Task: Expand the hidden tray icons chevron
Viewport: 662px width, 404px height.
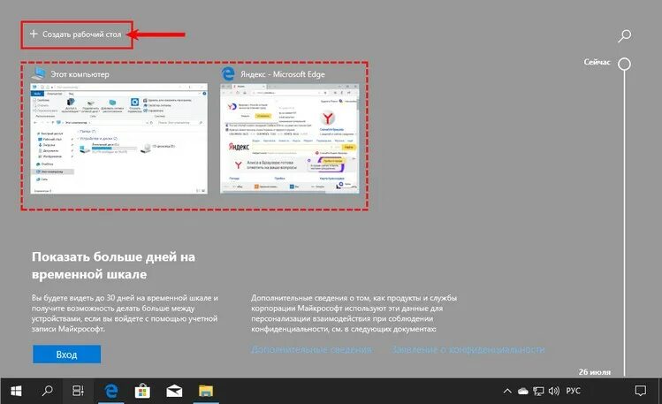Action: click(507, 391)
